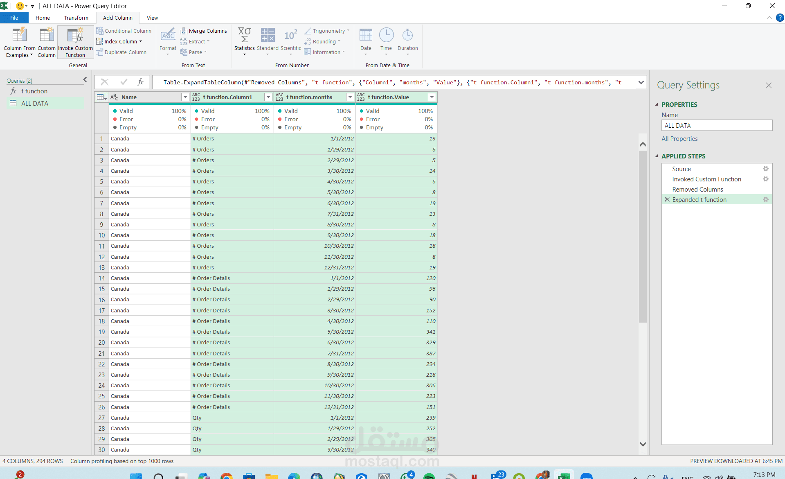Collapse the Queries pane
Image resolution: width=785 pixels, height=479 pixels.
(x=85, y=80)
